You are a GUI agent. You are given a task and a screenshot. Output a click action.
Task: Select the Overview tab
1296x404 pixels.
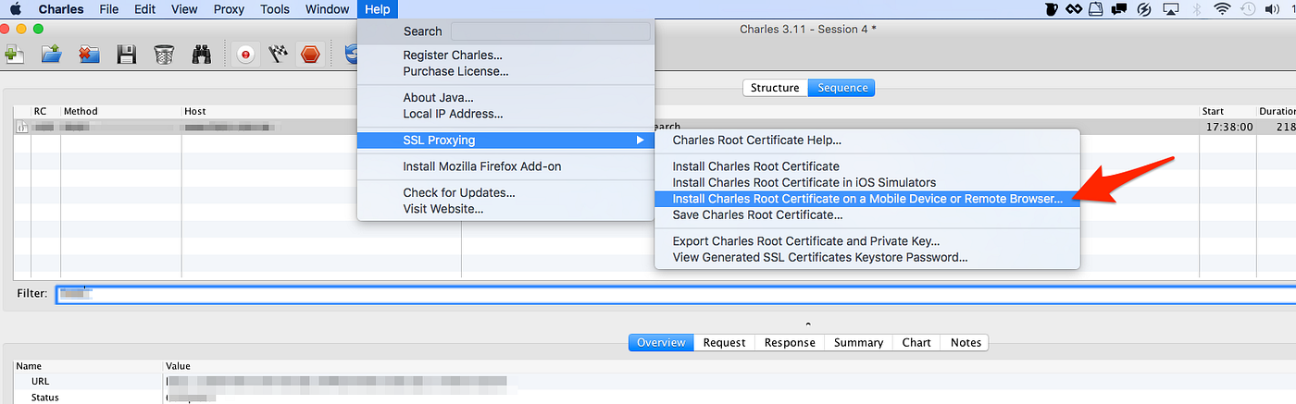[x=660, y=342]
